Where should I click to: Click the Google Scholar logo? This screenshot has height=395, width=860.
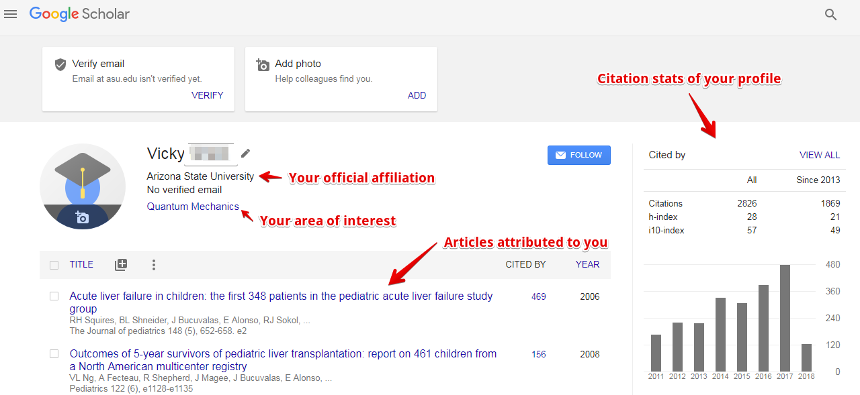79,13
